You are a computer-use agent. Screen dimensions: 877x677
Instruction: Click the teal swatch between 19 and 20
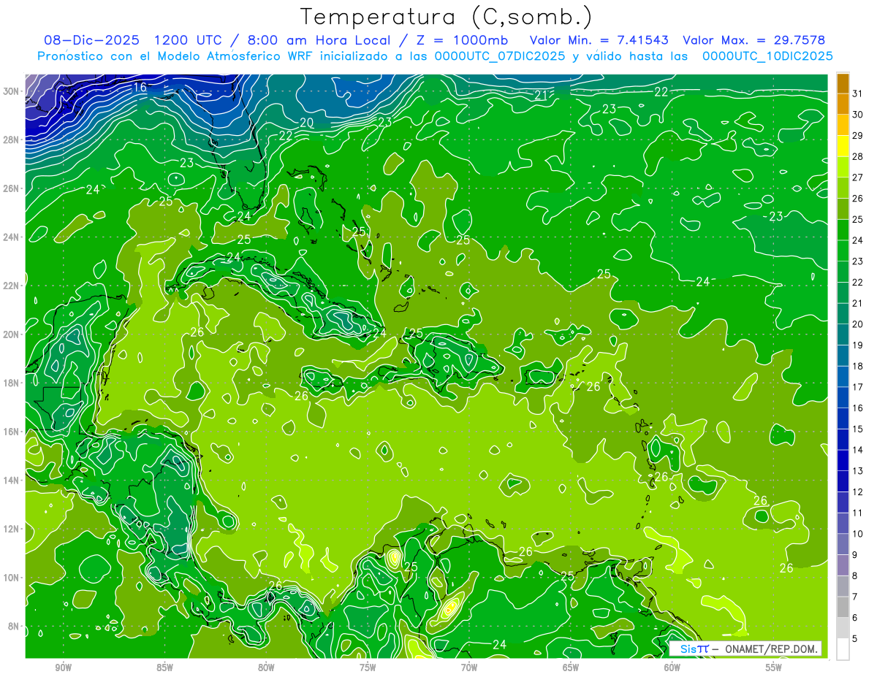coord(843,334)
